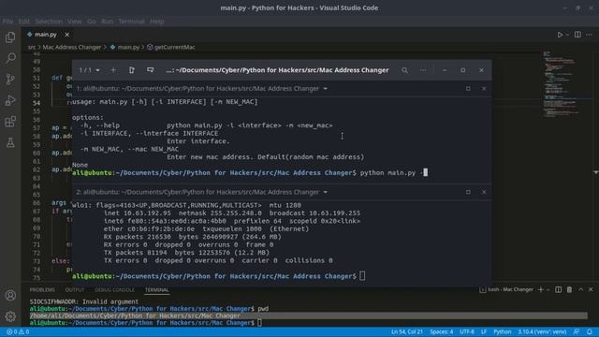Image resolution: width=599 pixels, height=337 pixels.
Task: Open the Search view in the activity bar
Action: click(10, 58)
